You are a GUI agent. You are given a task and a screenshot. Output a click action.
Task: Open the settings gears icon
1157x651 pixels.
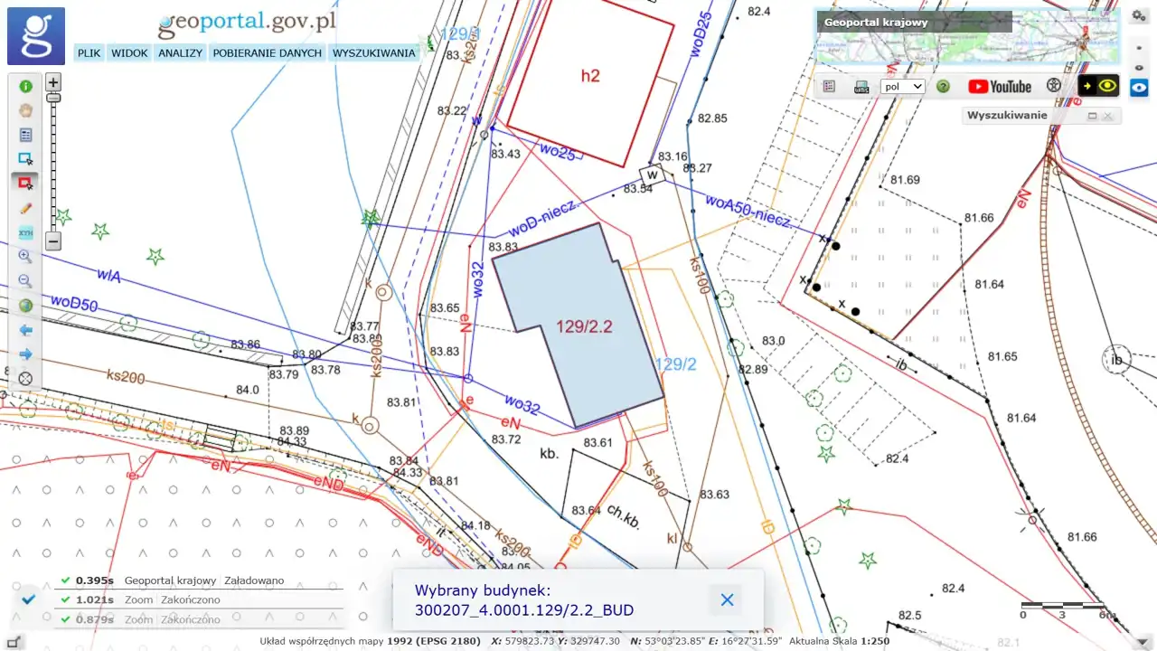(x=1139, y=14)
